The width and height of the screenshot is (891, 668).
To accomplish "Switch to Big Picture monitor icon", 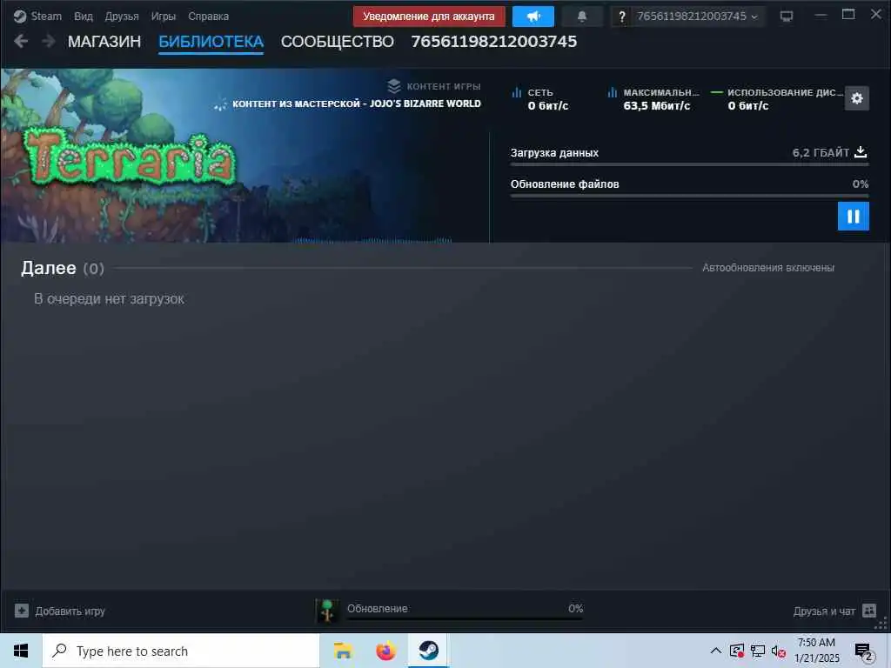I will (787, 17).
